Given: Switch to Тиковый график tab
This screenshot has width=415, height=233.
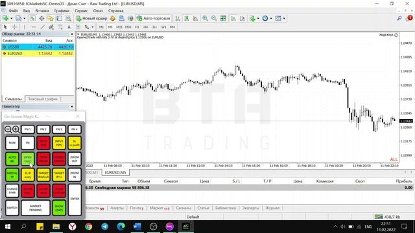Looking at the screenshot, I should tap(43, 99).
